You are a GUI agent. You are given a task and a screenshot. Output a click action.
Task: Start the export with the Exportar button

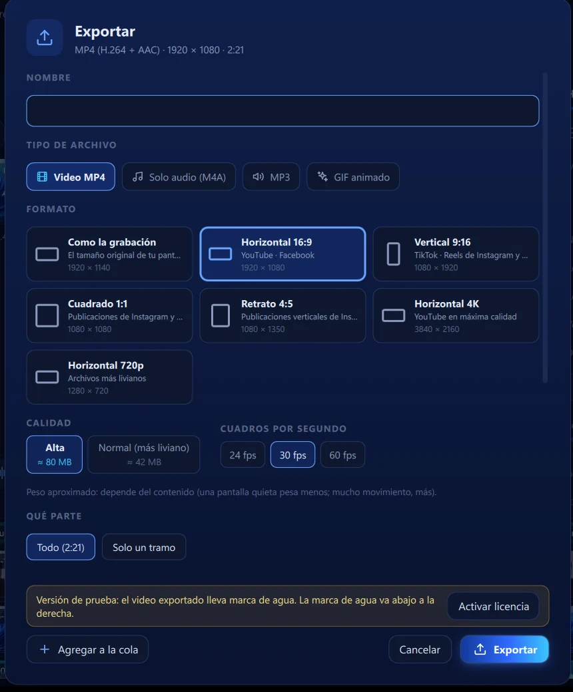point(504,649)
